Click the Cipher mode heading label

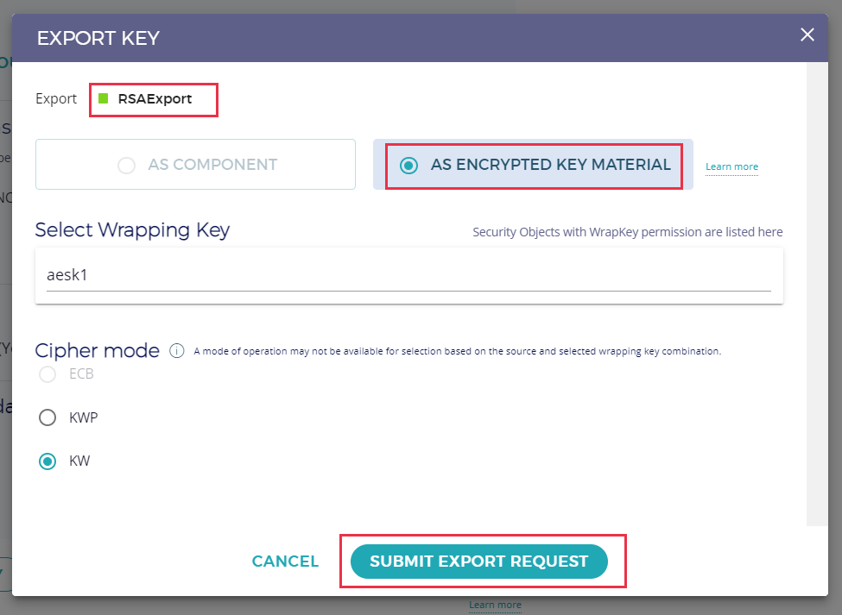(x=97, y=350)
